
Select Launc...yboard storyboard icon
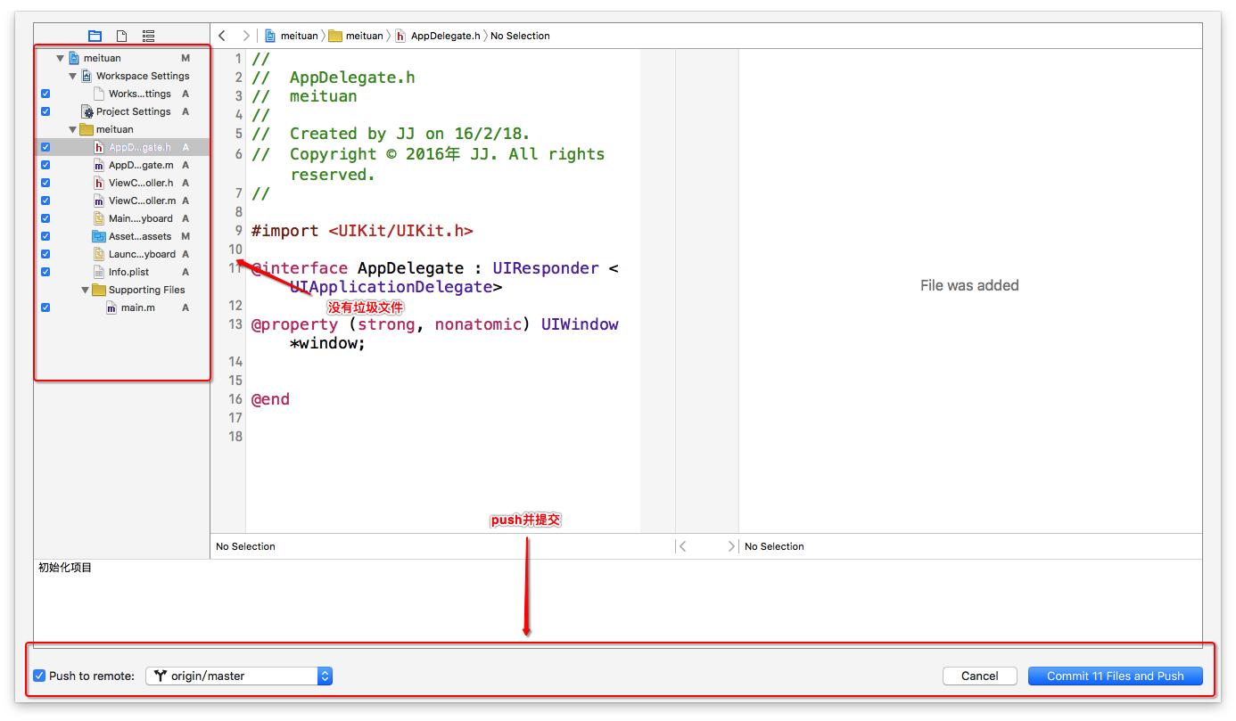pyautogui.click(x=99, y=254)
